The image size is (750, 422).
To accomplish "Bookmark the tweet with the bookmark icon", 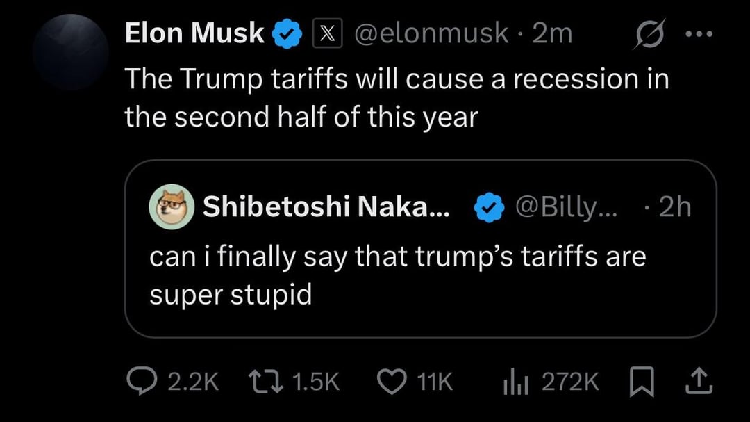I will click(x=642, y=380).
